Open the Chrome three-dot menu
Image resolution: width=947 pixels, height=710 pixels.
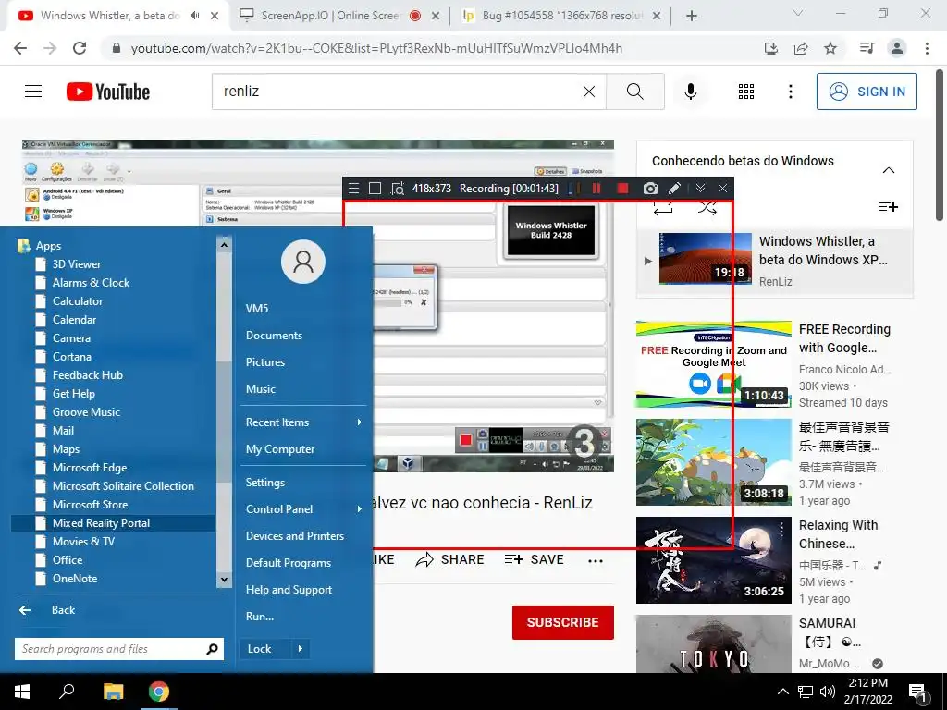927,48
